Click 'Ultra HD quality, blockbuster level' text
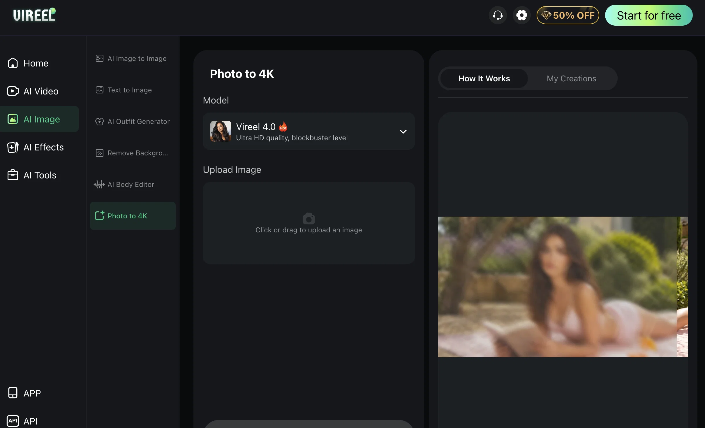Image resolution: width=705 pixels, height=428 pixels. click(292, 138)
